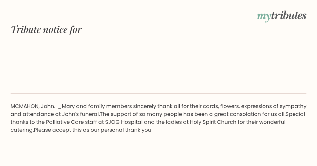
Task: Click the green "my" part of logo
Action: [x=264, y=16]
